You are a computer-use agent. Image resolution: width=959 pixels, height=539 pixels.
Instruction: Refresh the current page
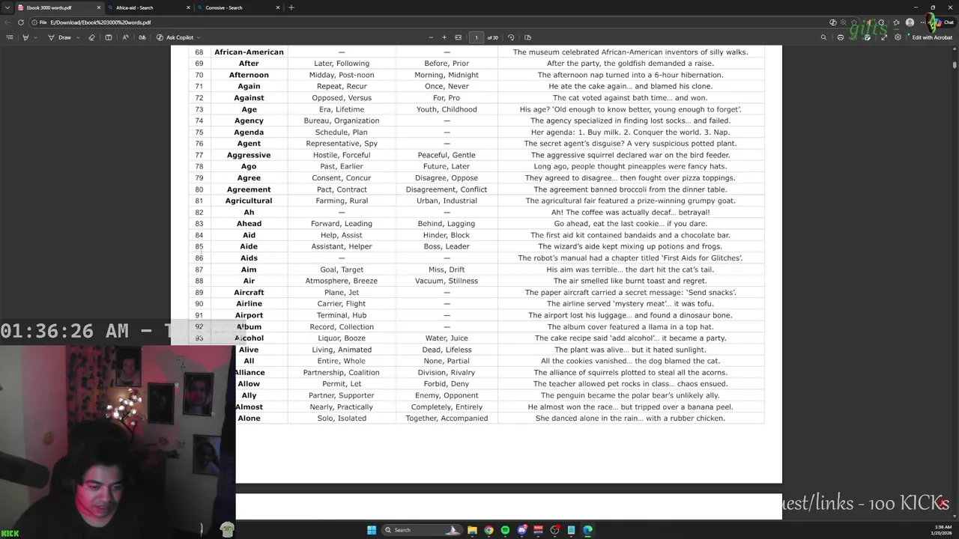coord(21,22)
